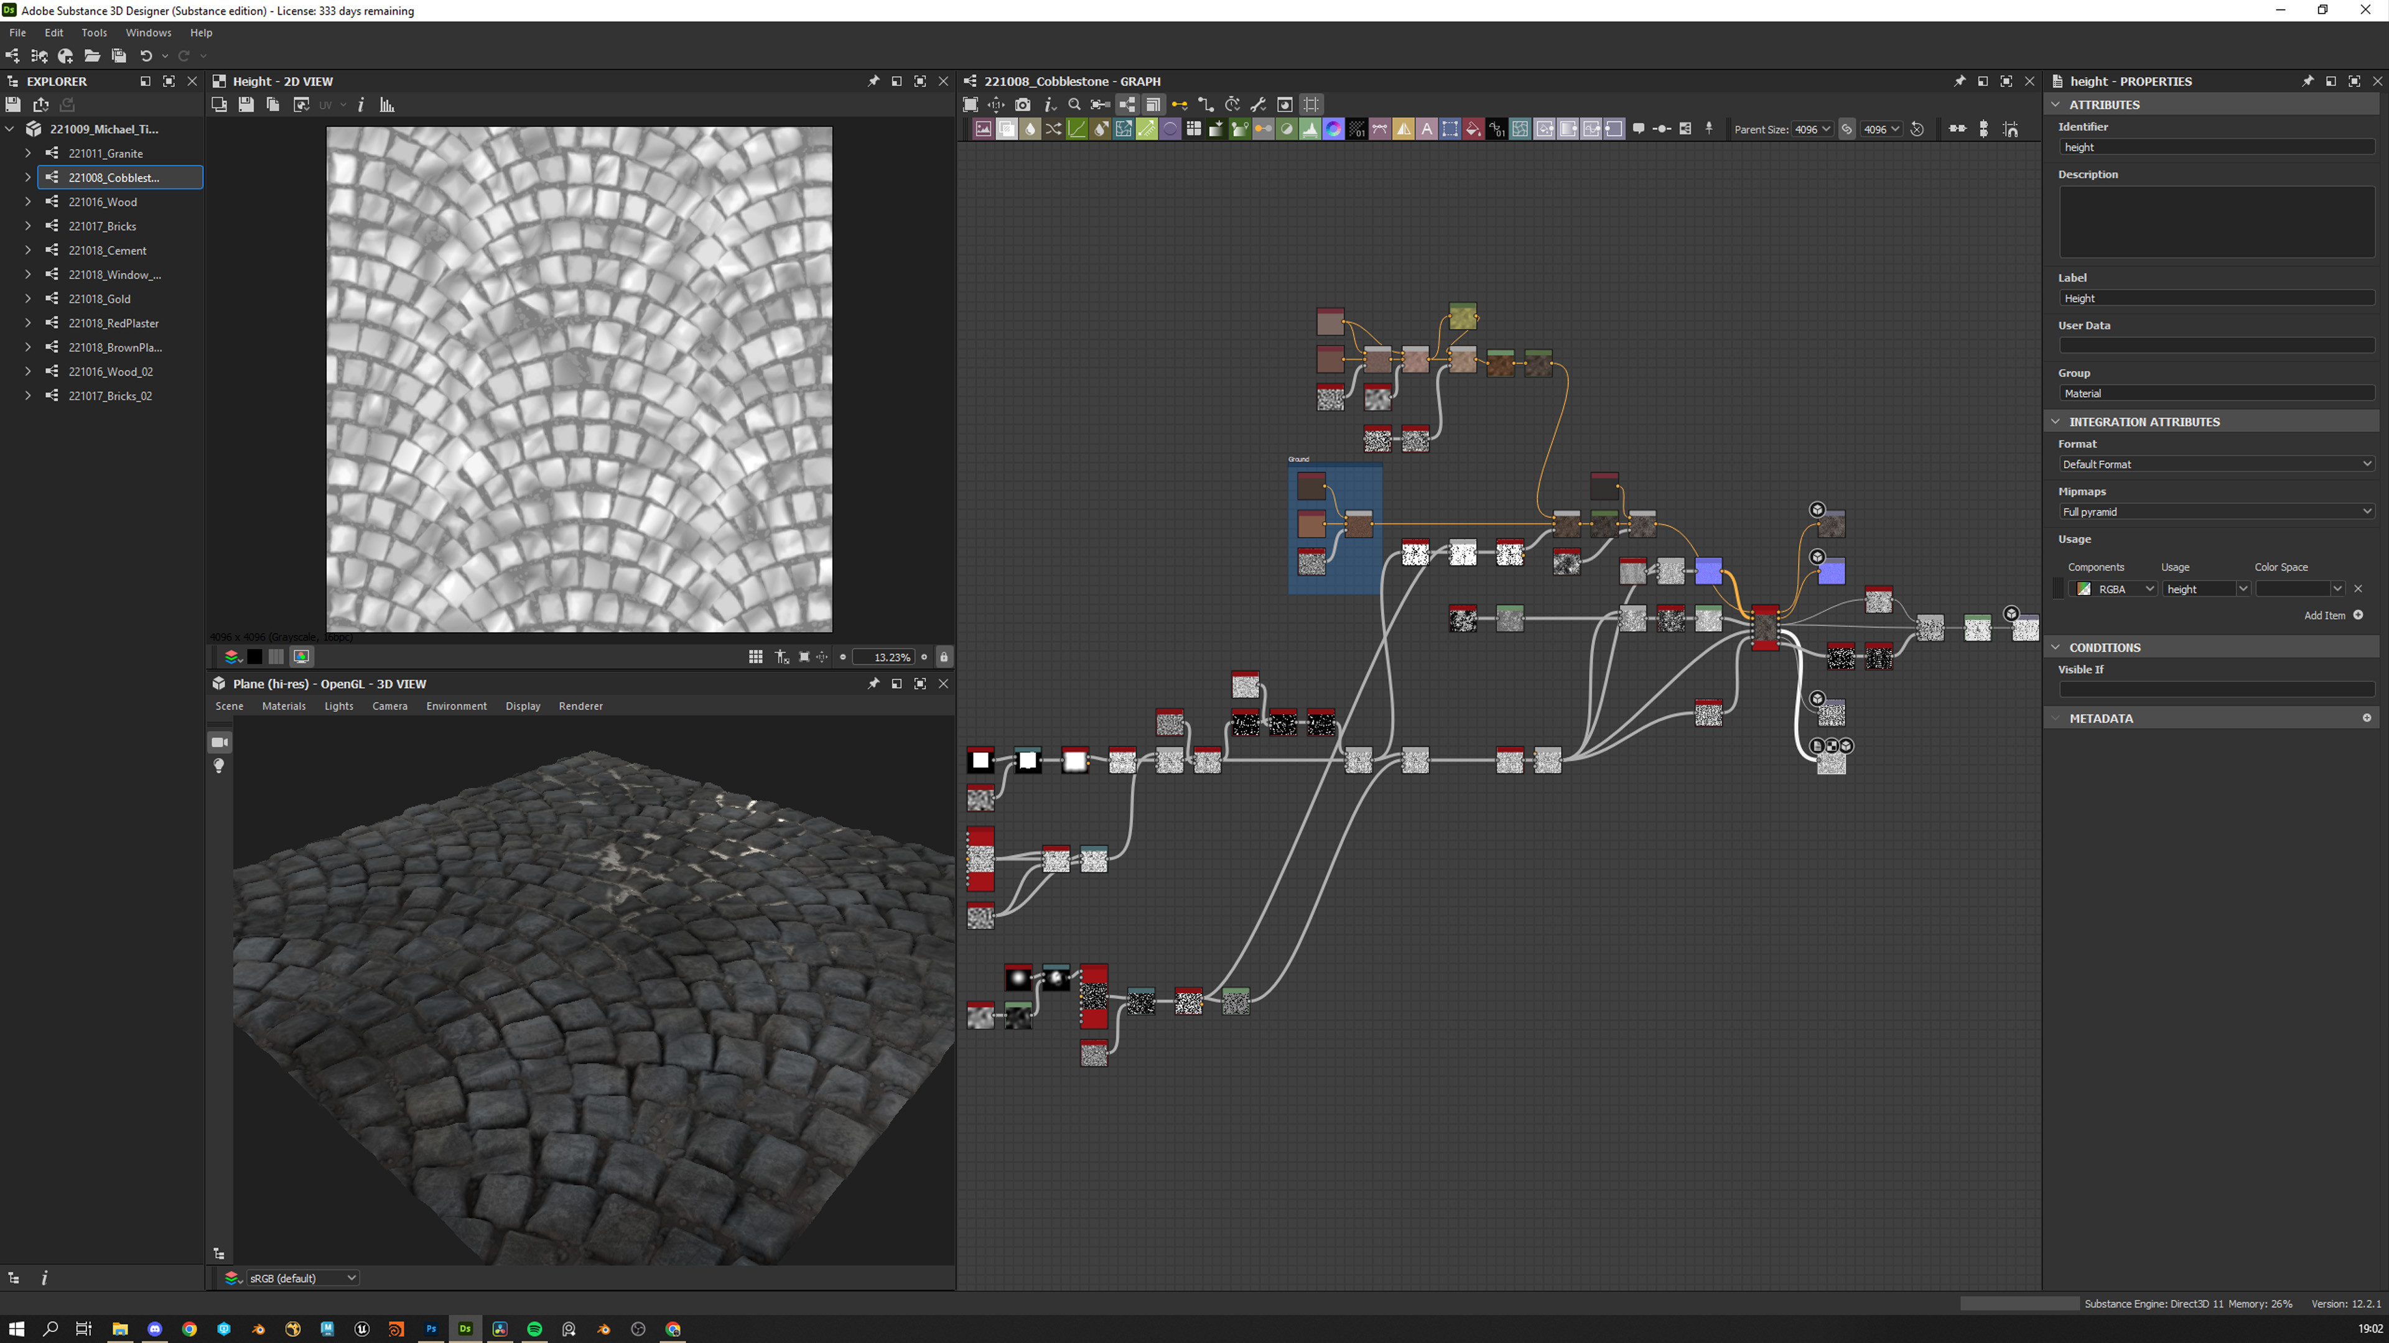Click the camera icon in the 3D view sidebar
This screenshot has height=1343, width=2389.
pos(219,742)
